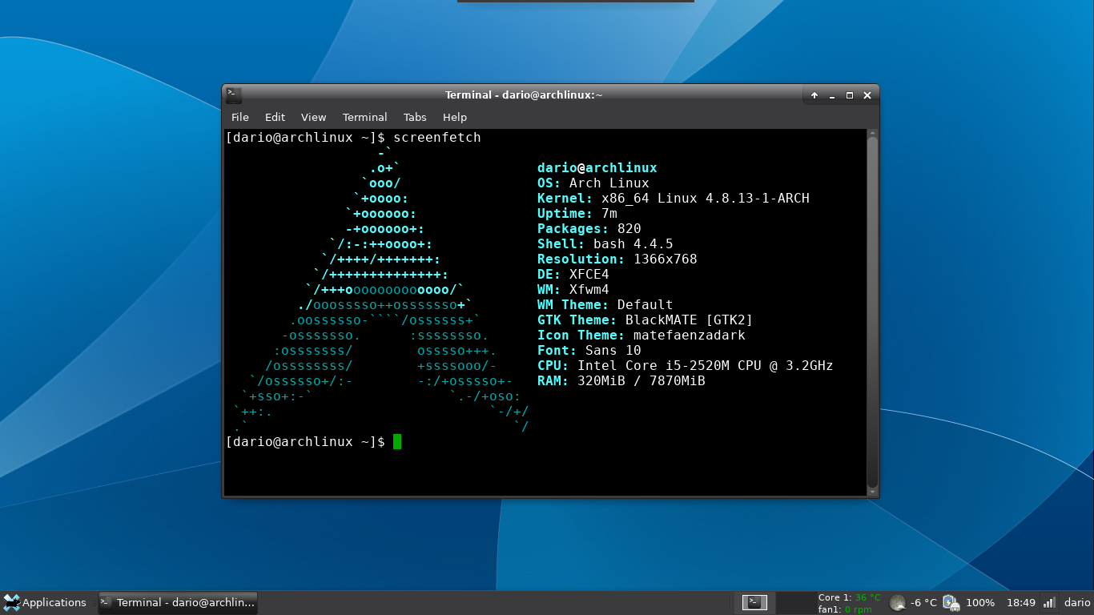
Task: Open the View menu
Action: coord(313,117)
